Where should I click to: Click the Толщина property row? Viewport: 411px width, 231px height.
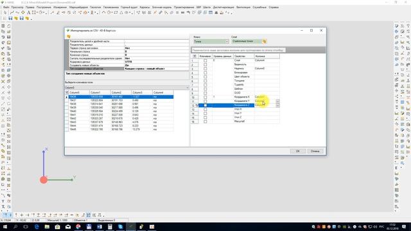(x=235, y=81)
